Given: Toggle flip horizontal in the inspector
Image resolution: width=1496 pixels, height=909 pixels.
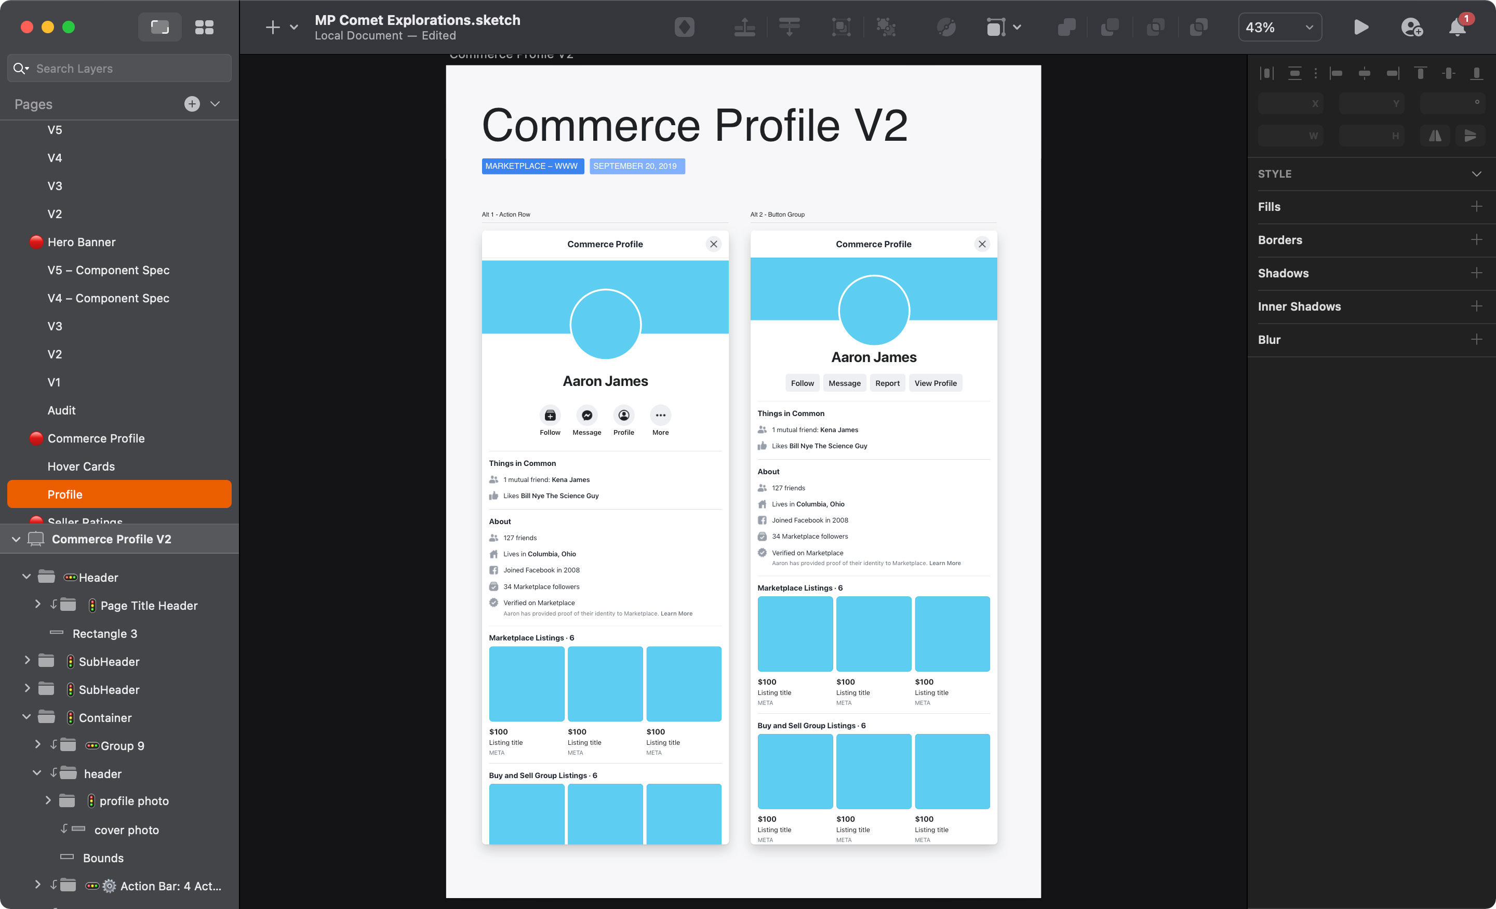Looking at the screenshot, I should coord(1435,136).
